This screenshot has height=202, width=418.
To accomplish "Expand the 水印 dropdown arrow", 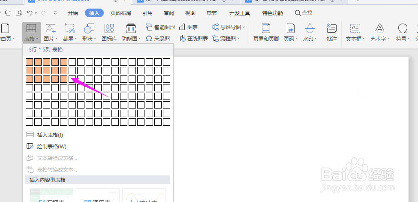I will point(316,39).
